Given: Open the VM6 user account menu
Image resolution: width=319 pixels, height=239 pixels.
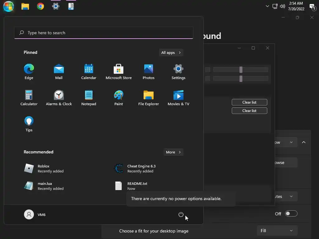Looking at the screenshot, I should click(x=35, y=214).
